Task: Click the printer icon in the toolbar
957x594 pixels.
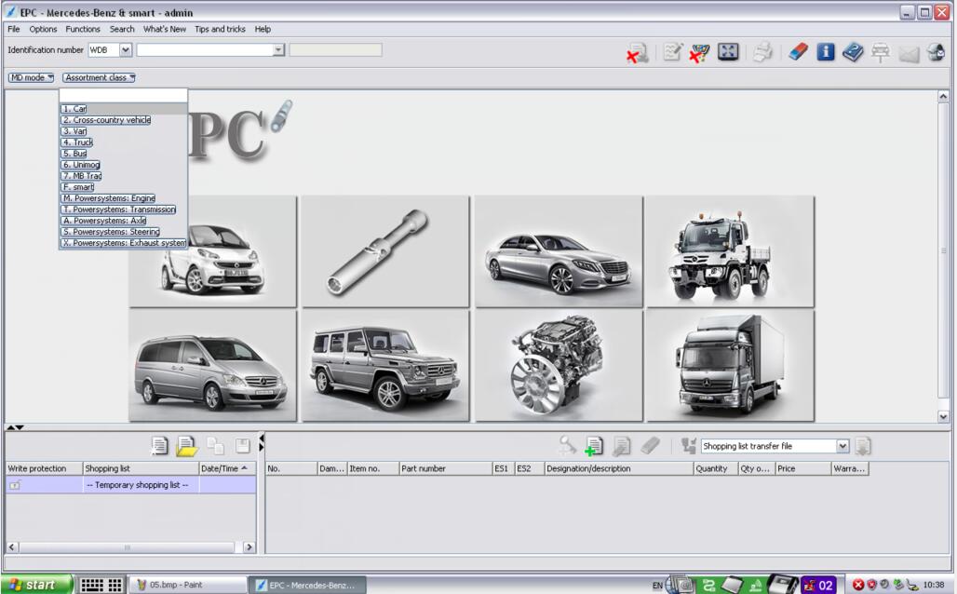Action: tap(762, 52)
